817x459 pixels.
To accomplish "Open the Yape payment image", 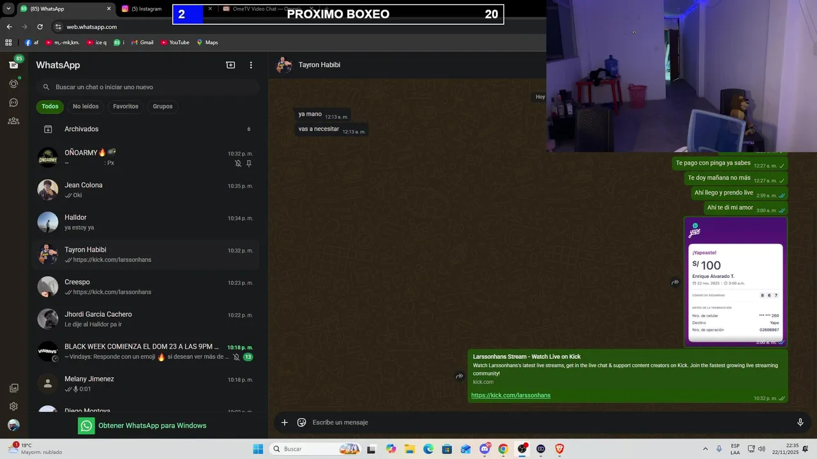I will tap(735, 282).
